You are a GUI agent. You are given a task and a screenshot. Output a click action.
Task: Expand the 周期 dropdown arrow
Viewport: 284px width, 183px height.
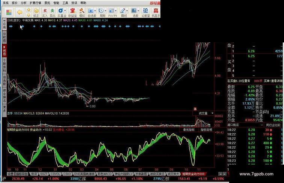106,11
